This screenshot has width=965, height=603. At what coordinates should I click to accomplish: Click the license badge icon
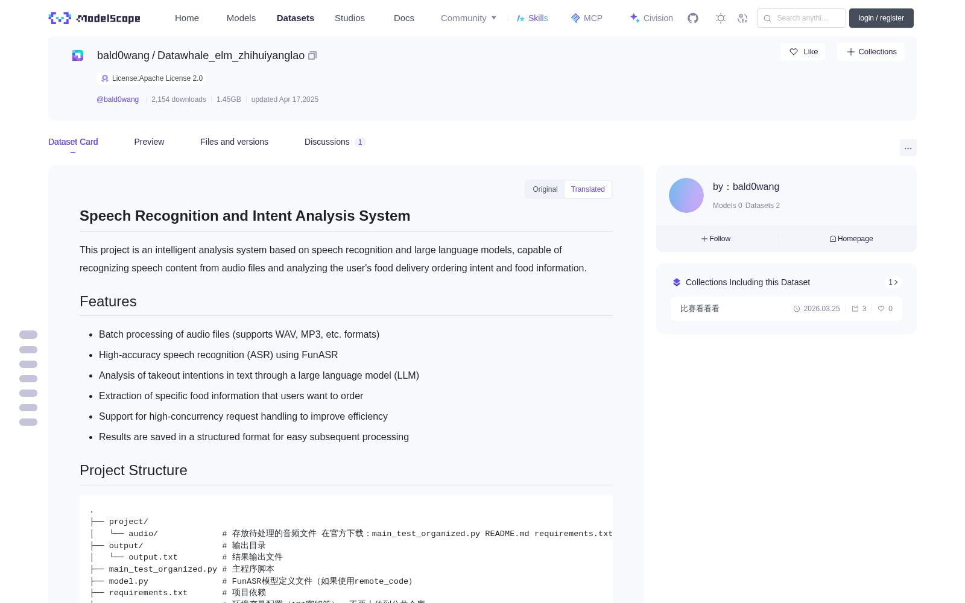pyautogui.click(x=105, y=78)
